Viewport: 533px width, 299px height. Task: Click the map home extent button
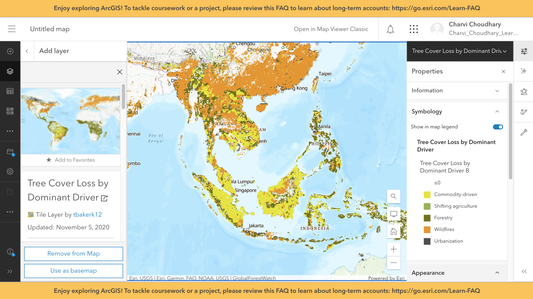[394, 232]
